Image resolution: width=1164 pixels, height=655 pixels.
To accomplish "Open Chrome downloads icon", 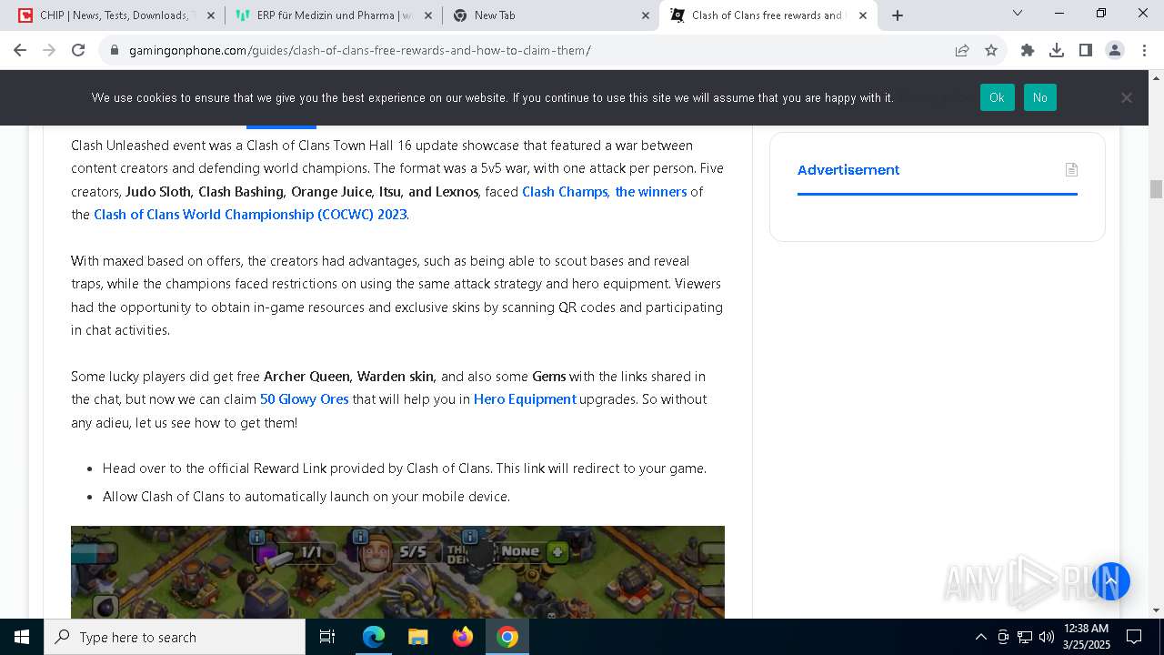I will tap(1057, 50).
